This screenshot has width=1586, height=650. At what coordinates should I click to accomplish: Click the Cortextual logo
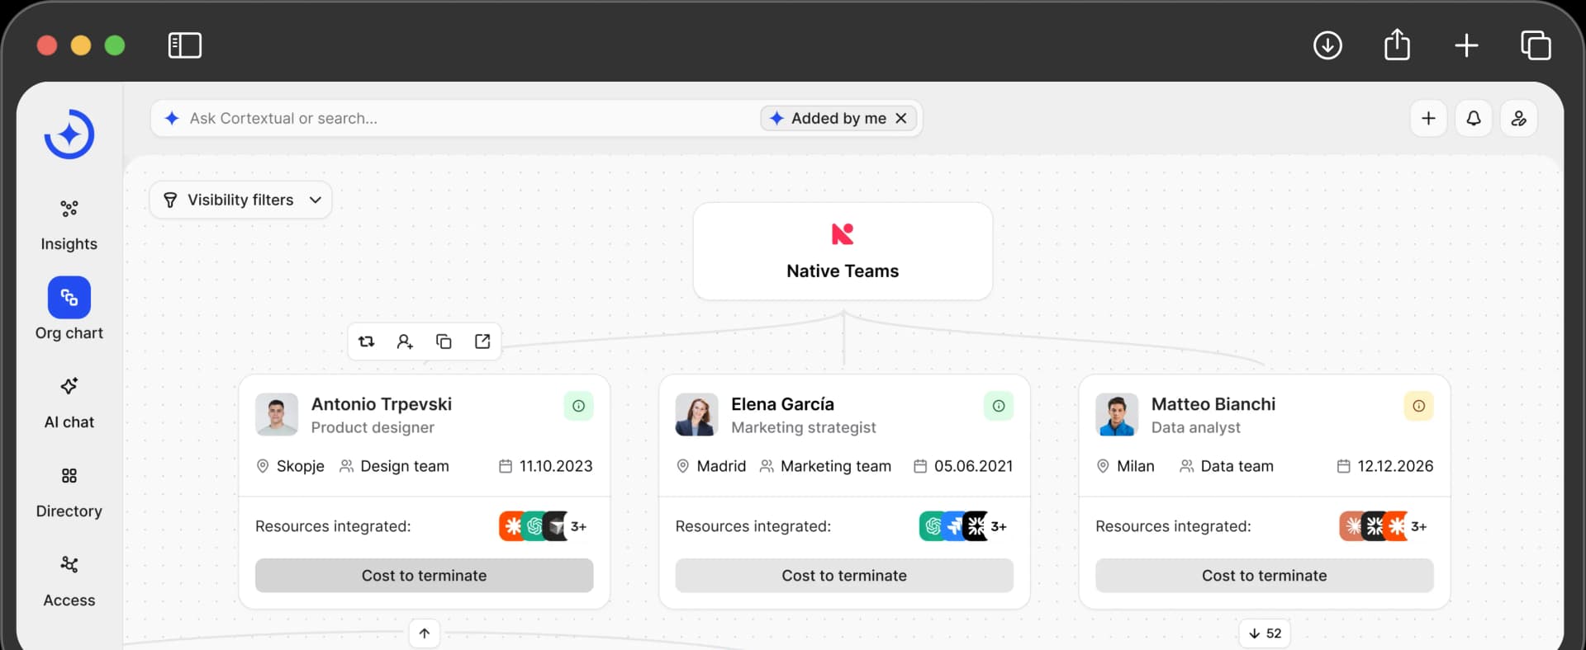(69, 134)
